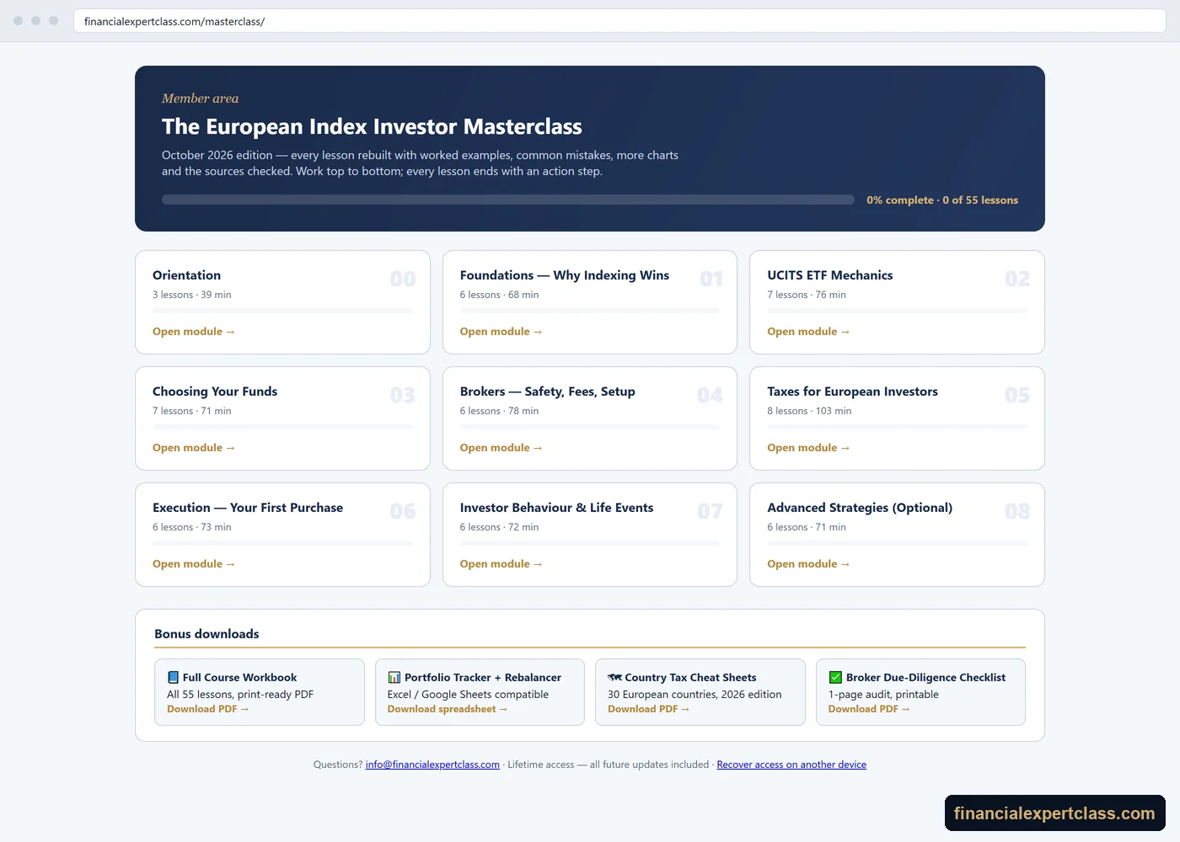This screenshot has width=1180, height=842.
Task: Open Investor Behaviour & Life Events module
Action: click(501, 564)
